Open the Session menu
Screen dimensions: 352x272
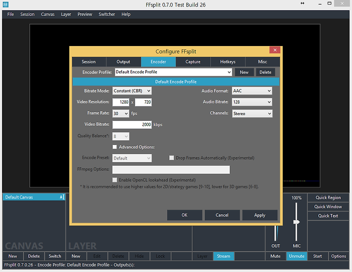click(27, 14)
